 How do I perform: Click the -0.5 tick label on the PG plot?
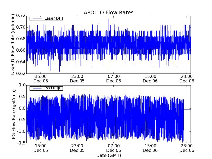tap(21, 120)
